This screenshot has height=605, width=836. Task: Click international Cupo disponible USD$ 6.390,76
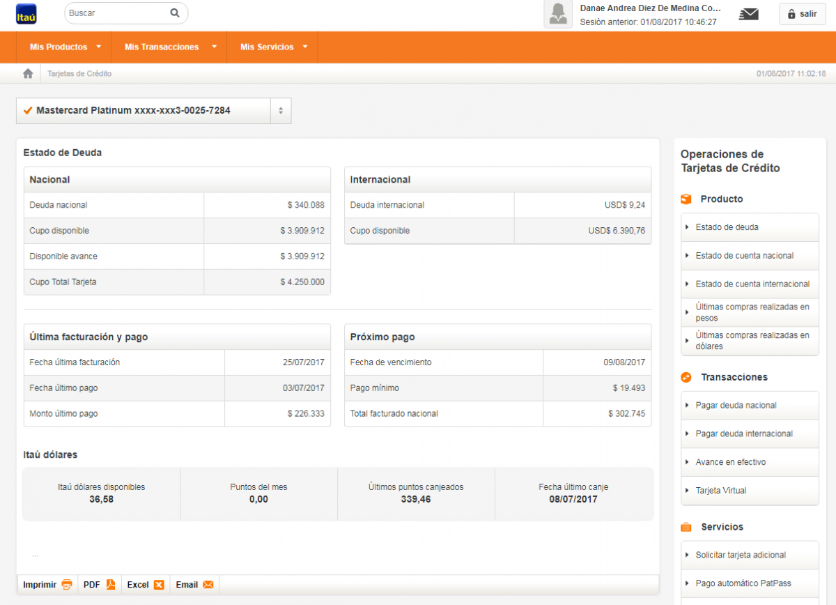coord(617,231)
